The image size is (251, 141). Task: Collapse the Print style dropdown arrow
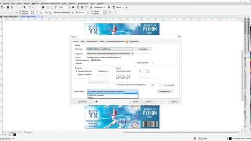pos(137,91)
